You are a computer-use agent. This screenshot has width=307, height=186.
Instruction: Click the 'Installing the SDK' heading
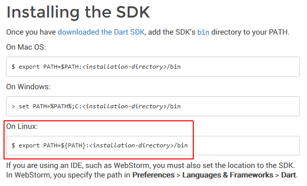[78, 12]
